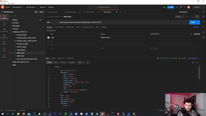Click the Invite button

point(171,7)
